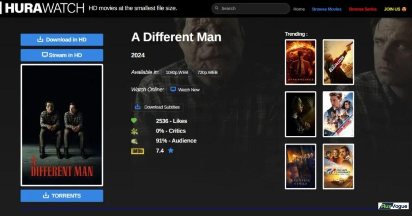Click the IMDb logo badge
Image resolution: width=412 pixels, height=216 pixels.
[x=138, y=151]
